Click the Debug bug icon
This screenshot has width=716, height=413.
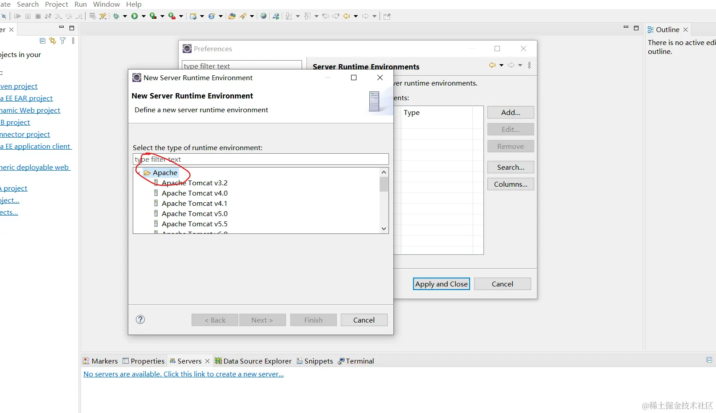coord(116,16)
